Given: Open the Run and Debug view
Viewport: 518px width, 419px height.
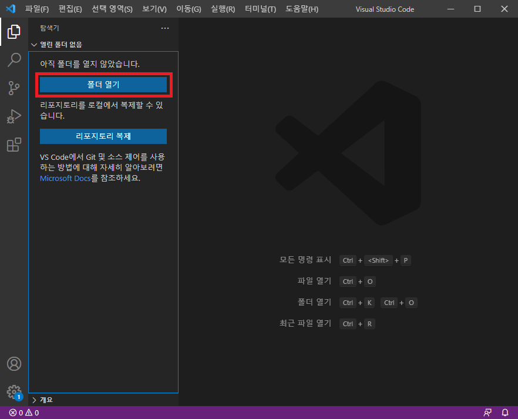Looking at the screenshot, I should [14, 116].
